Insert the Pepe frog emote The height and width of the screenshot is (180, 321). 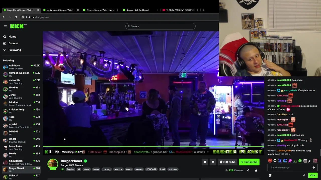point(295,161)
